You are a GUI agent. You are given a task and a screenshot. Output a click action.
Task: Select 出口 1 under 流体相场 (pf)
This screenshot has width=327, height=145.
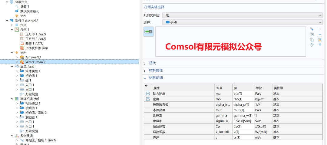click(x=30, y=122)
